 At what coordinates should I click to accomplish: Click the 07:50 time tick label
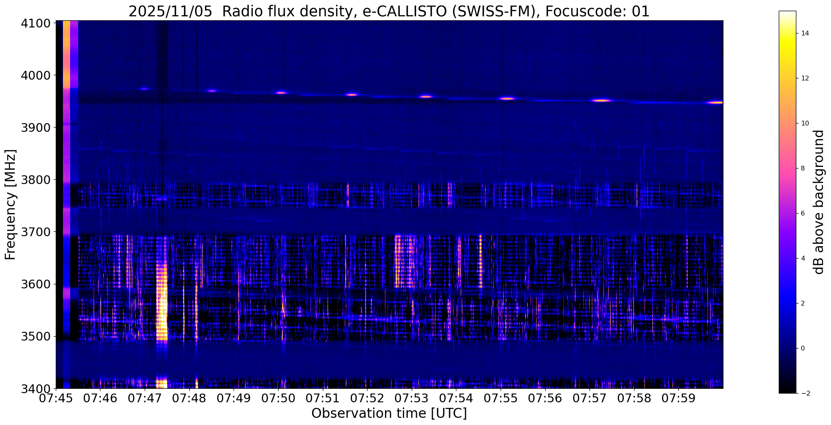point(278,398)
